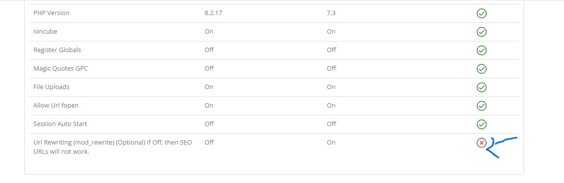
Task: Click the Off value for Url Rewriting
Action: [209, 142]
